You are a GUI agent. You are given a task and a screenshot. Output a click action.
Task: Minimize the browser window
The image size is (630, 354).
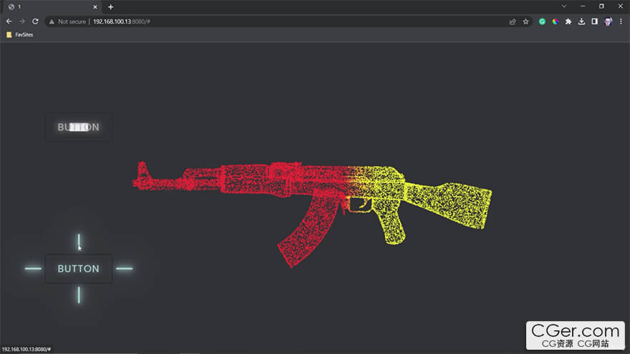click(583, 6)
